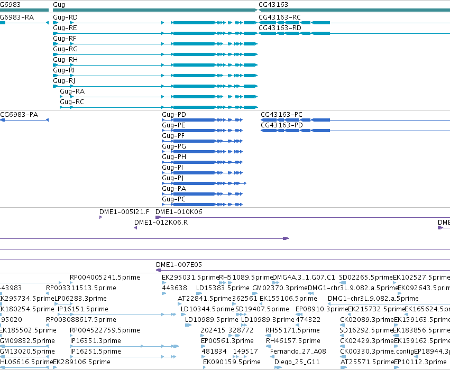Select the Gug-PH protein label
Viewport: 450px width, 370px height.
click(174, 157)
